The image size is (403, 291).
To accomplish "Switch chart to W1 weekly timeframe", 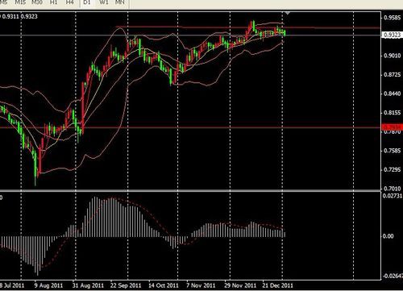I will [x=104, y=2].
